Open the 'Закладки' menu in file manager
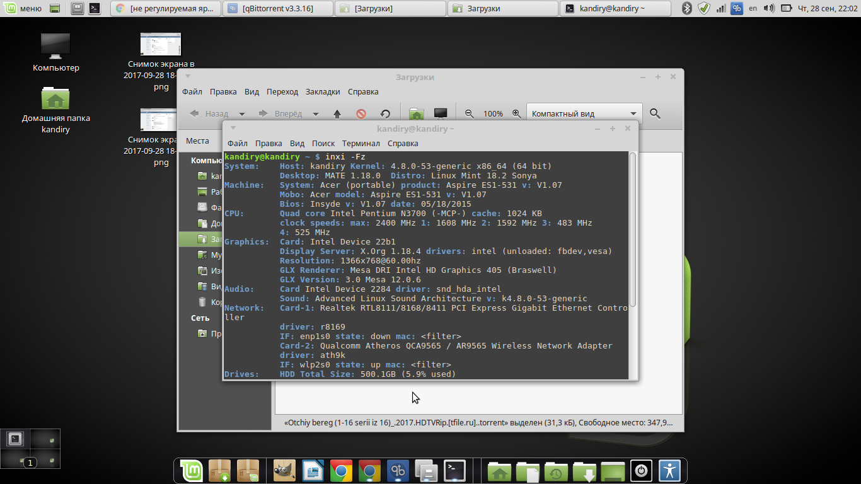Image resolution: width=861 pixels, height=484 pixels. pyautogui.click(x=323, y=91)
